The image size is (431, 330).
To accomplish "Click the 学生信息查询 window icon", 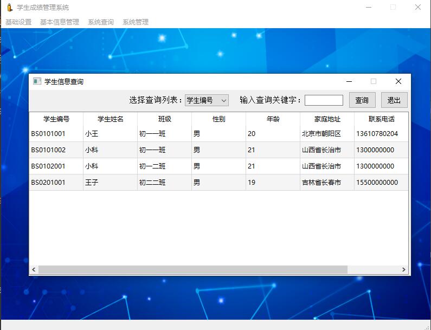I will click(37, 81).
